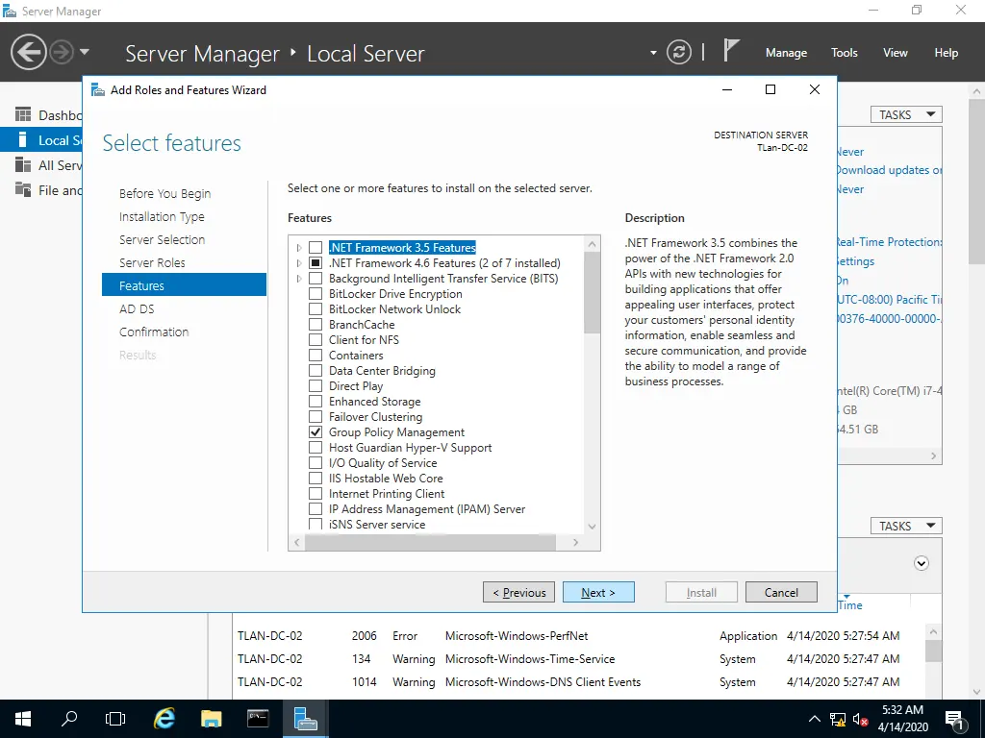Refresh Server Manager with the refresh icon
The image size is (985, 738).
[x=678, y=52]
